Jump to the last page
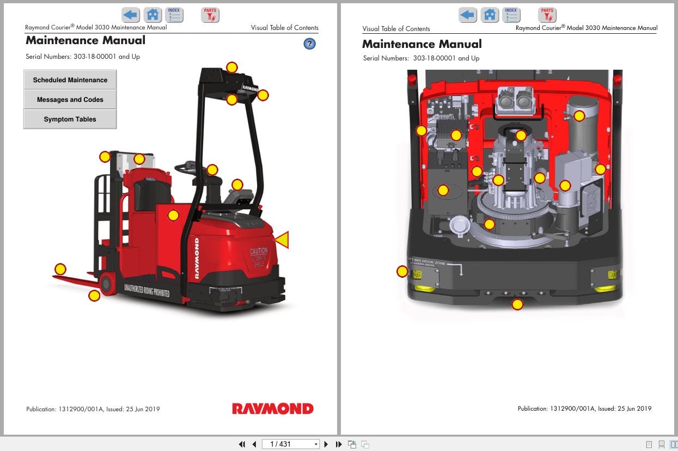The height and width of the screenshot is (451, 678). pos(338,444)
